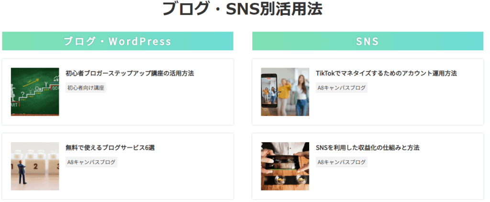This screenshot has width=490, height=202.
Task: Open the food photography smartphone thumbnail
Action: (x=285, y=166)
